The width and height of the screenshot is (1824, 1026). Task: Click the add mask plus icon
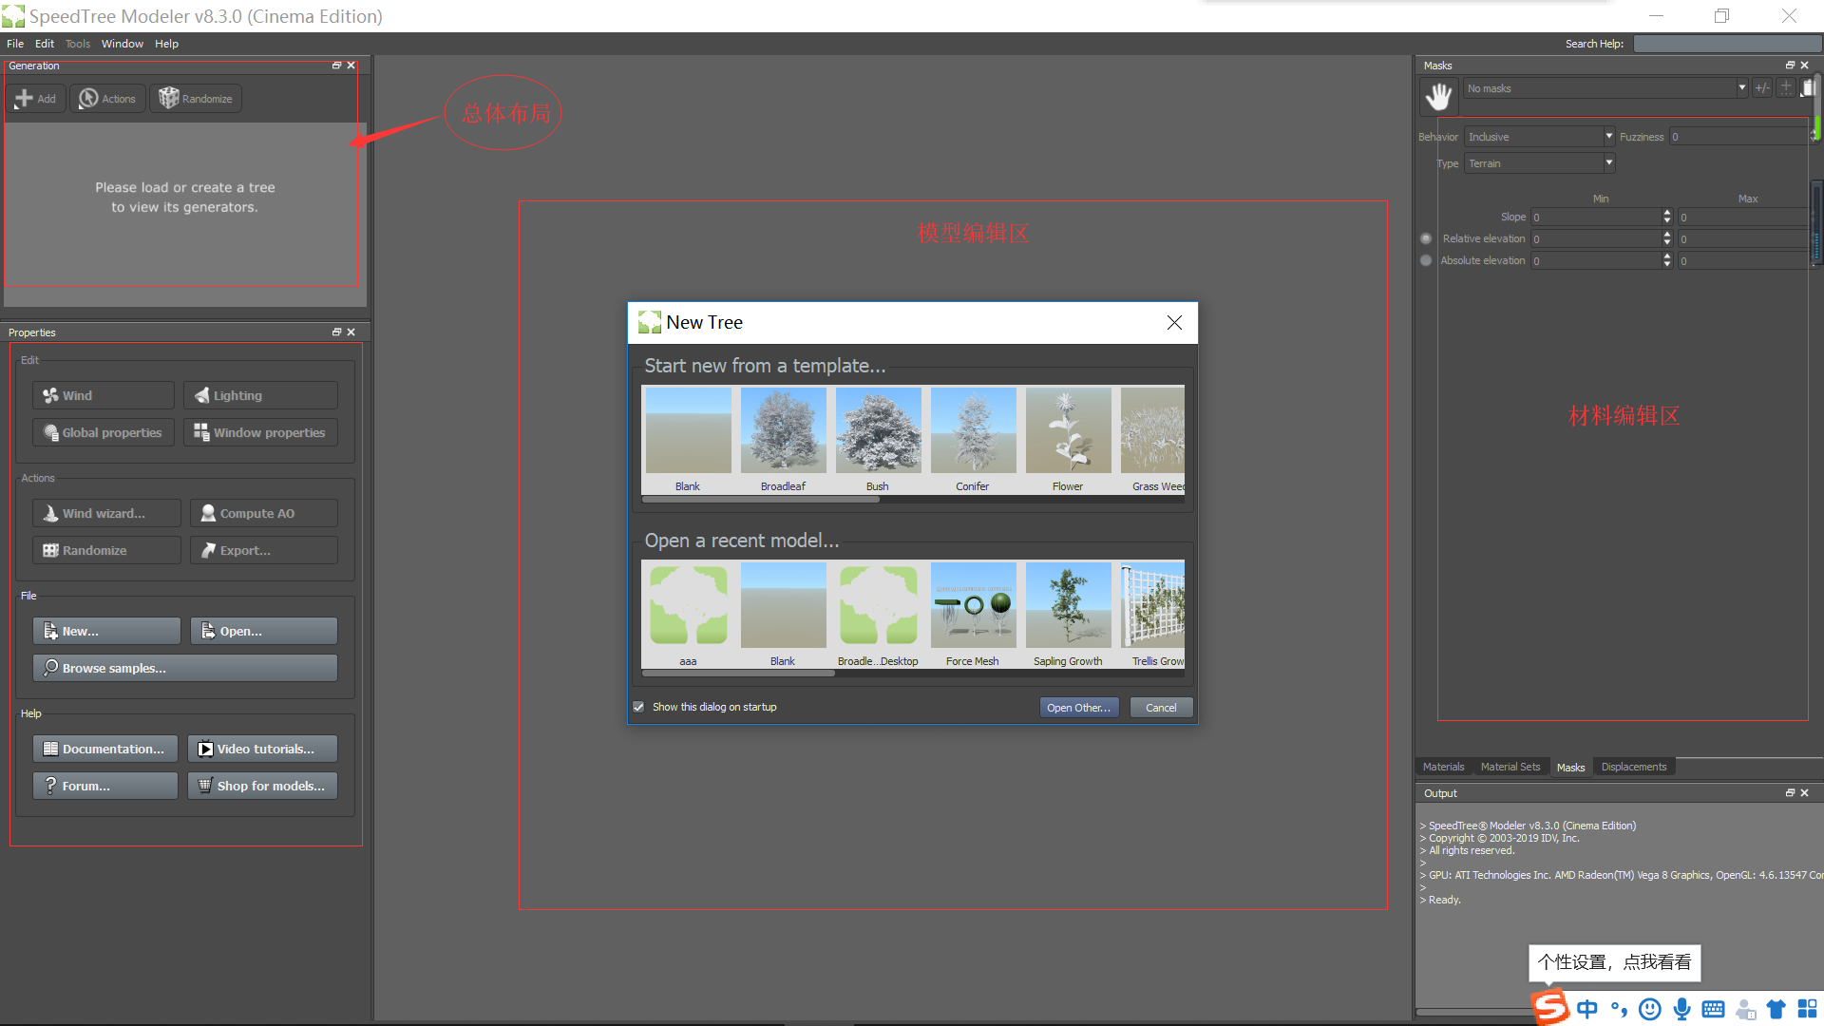coord(1787,87)
